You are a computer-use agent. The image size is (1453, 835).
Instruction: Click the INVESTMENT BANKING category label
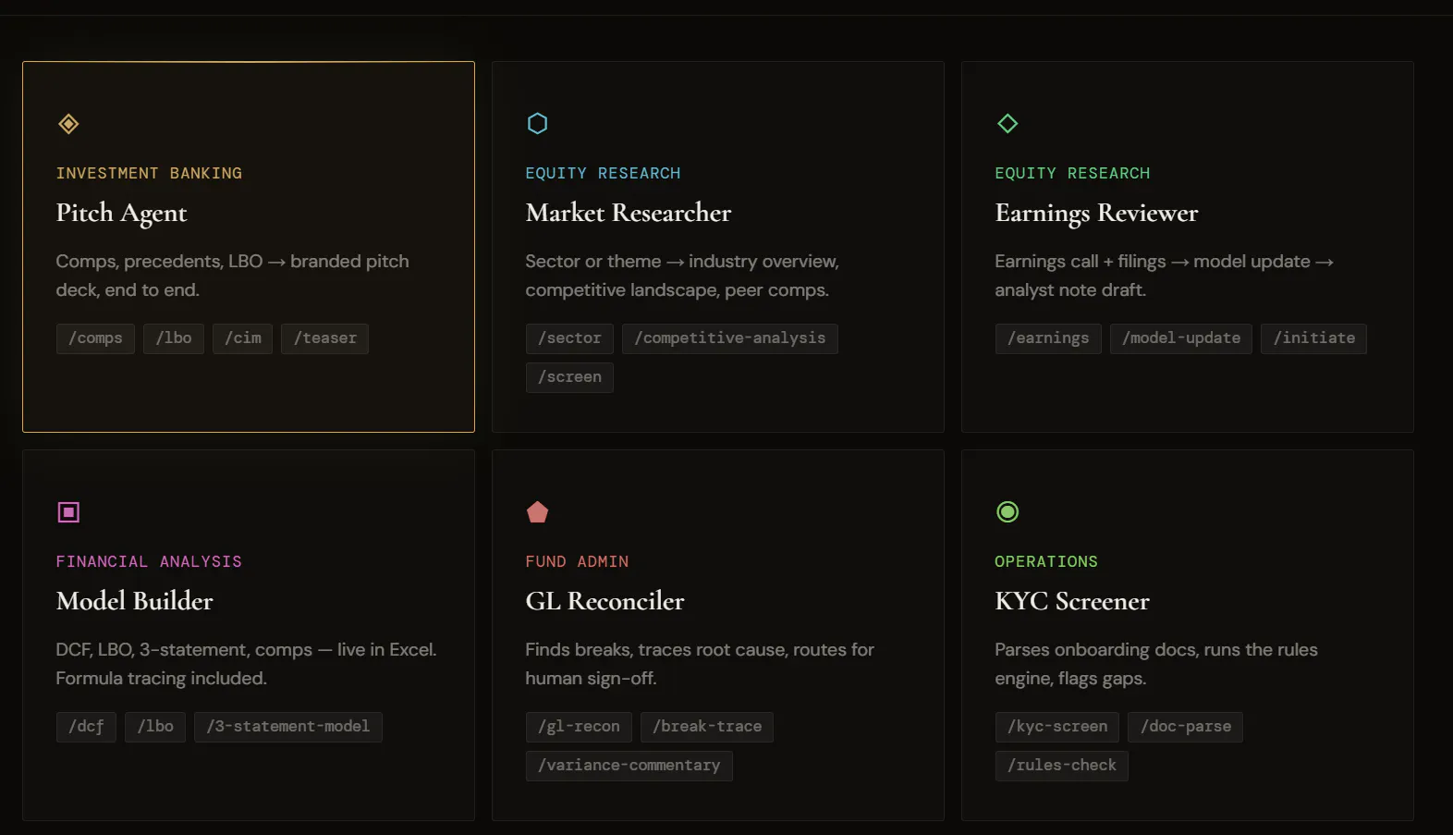(149, 174)
